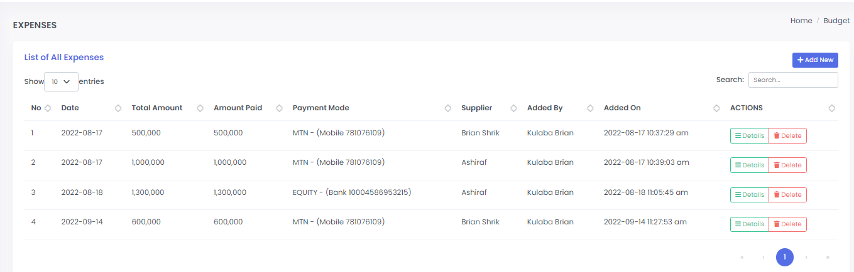This screenshot has height=272, width=854.
Task: Click Add New expense button
Action: coord(815,60)
